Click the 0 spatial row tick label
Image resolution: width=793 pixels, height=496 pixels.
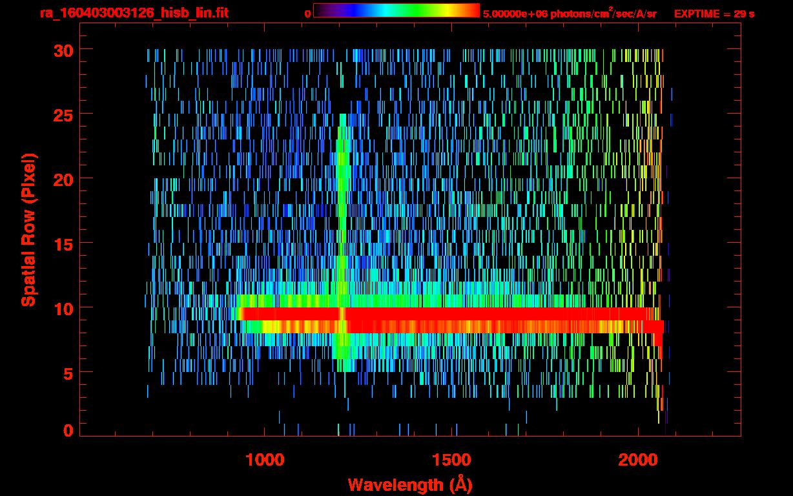tap(68, 430)
